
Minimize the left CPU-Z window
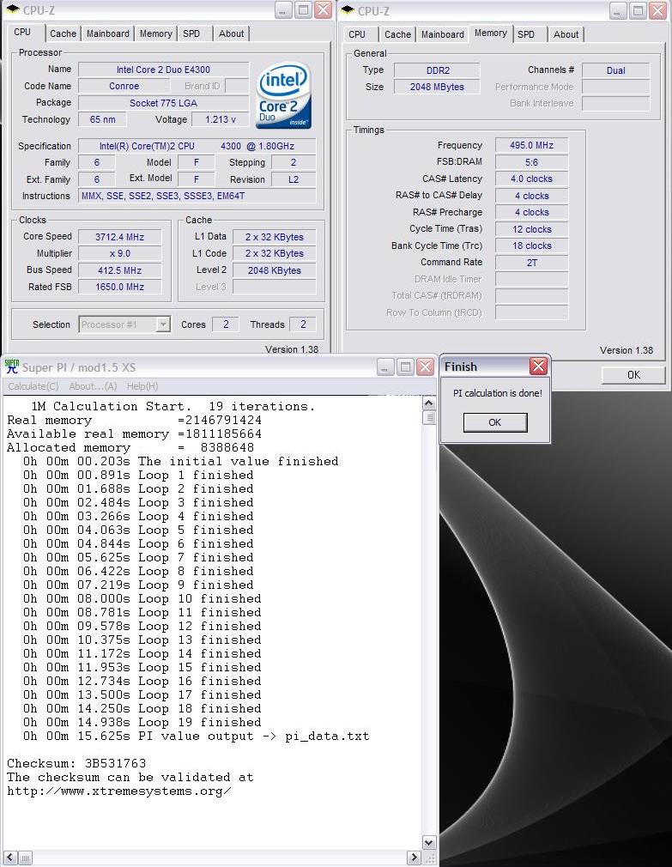point(284,10)
